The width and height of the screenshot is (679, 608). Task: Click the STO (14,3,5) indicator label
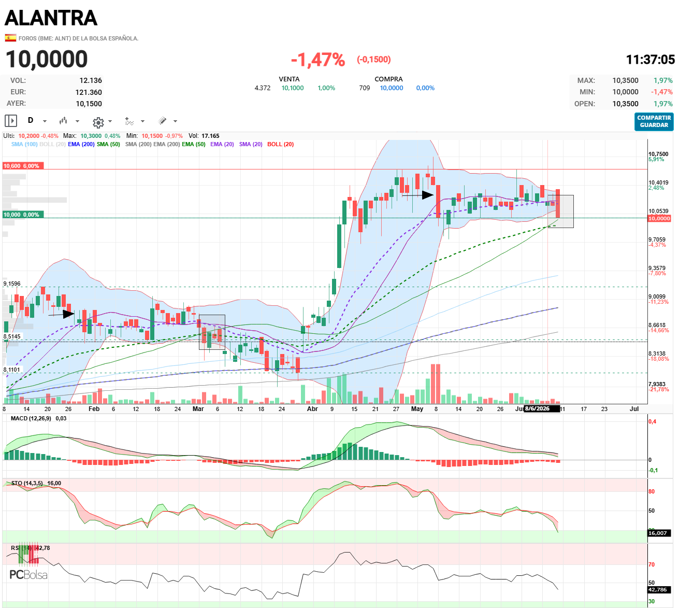(27, 483)
